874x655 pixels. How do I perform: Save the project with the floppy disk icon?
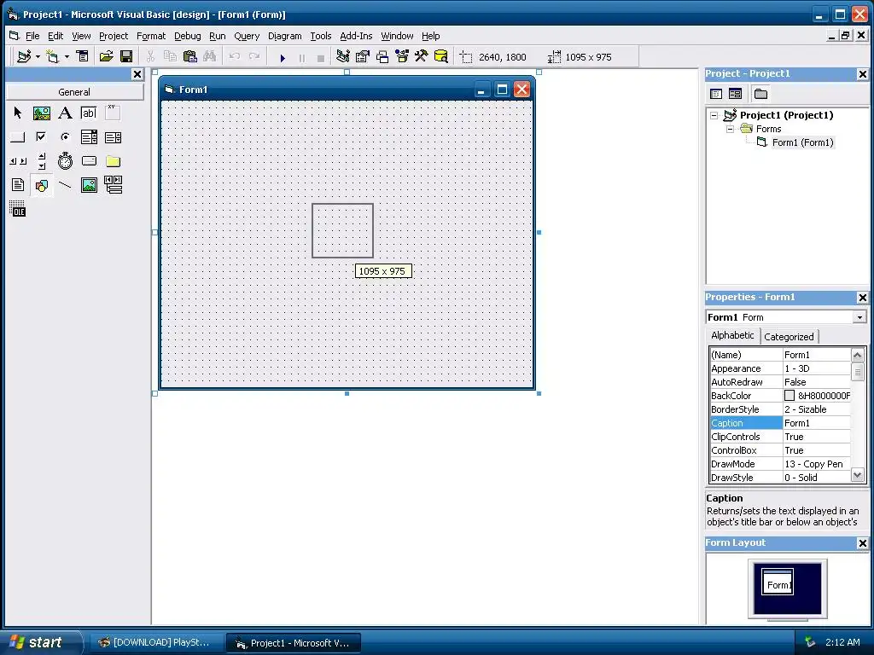point(126,57)
